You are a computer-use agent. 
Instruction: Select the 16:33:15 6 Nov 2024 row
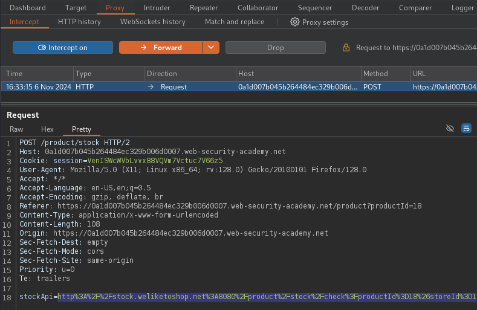[x=239, y=87]
